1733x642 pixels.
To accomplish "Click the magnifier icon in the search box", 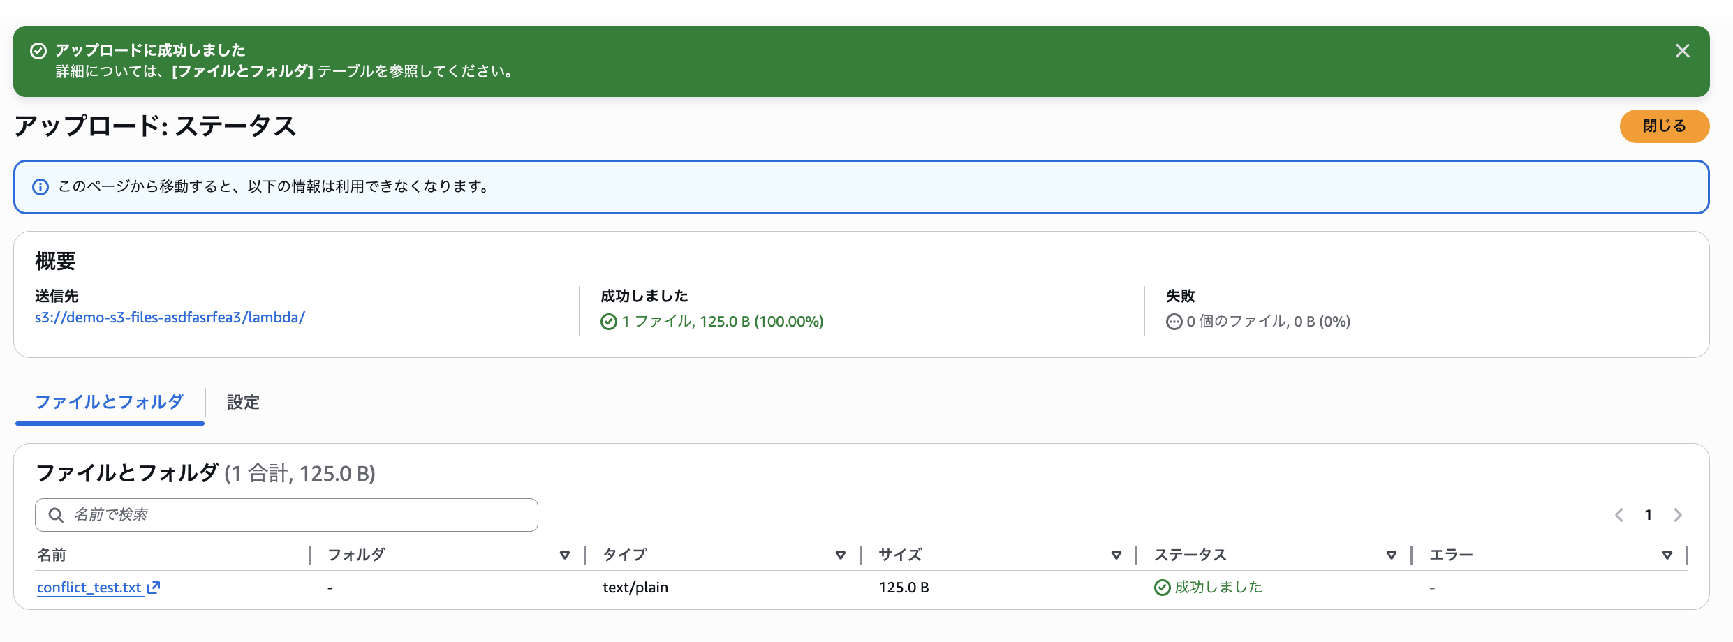I will coord(56,514).
